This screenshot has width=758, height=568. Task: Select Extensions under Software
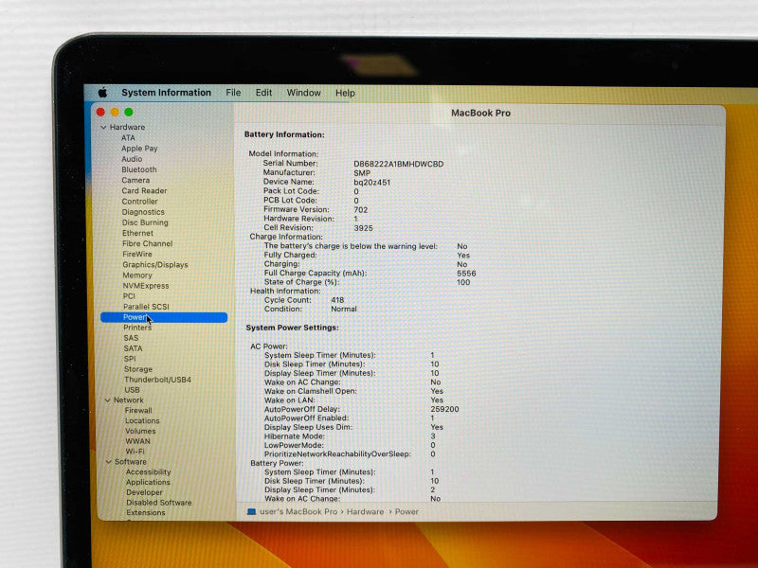146,512
